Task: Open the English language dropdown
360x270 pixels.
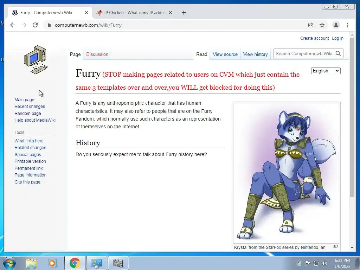Action: (326, 71)
